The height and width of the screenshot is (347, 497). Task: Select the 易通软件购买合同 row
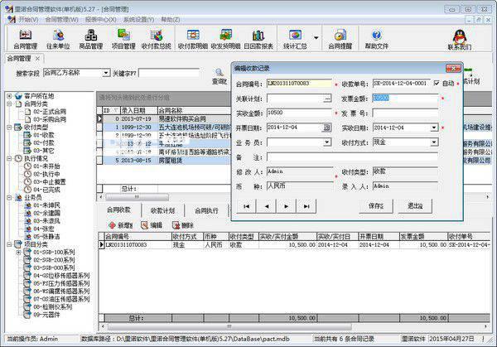[x=163, y=118]
